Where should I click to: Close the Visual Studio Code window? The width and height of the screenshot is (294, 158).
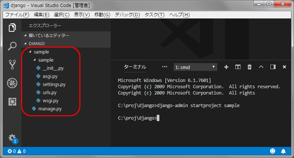point(283,4)
